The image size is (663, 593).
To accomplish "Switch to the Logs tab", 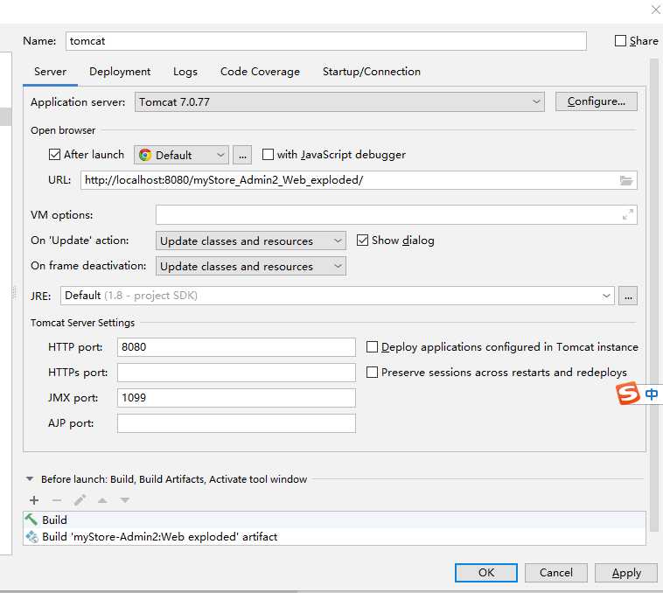I will tap(185, 72).
